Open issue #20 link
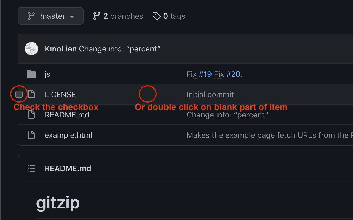This screenshot has height=220, width=353. (233, 74)
